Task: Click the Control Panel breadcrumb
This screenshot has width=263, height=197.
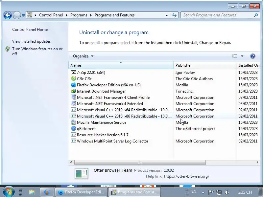Action: pos(51,15)
